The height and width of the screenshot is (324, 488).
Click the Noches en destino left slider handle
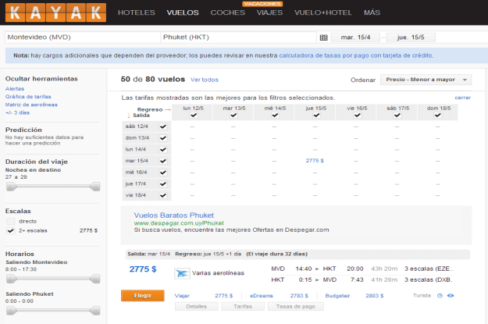pos(11,187)
